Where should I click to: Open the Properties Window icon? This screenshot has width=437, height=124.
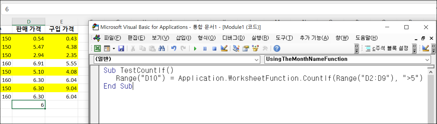coord(246,48)
